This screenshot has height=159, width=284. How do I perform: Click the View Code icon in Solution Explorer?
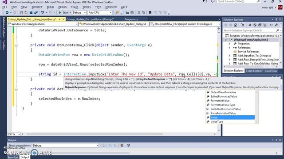pos(271,25)
